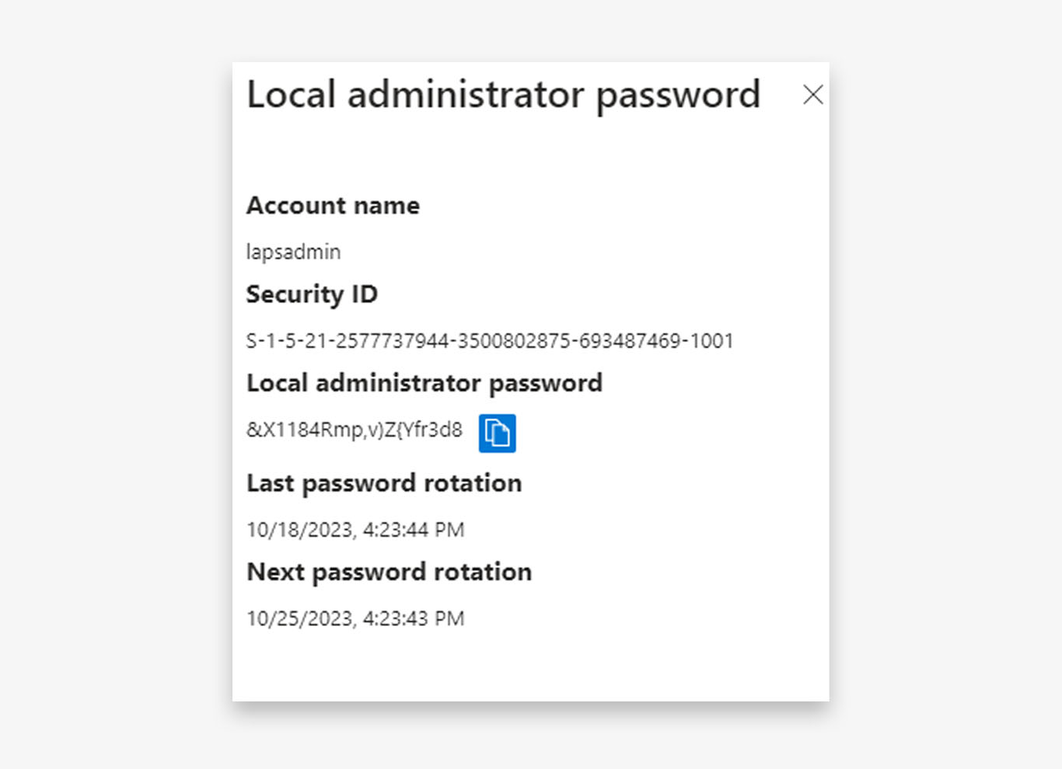The image size is (1062, 769).
Task: Select the password text &X1184Rmp,v)Z{Yfr3d8
Action: point(355,430)
